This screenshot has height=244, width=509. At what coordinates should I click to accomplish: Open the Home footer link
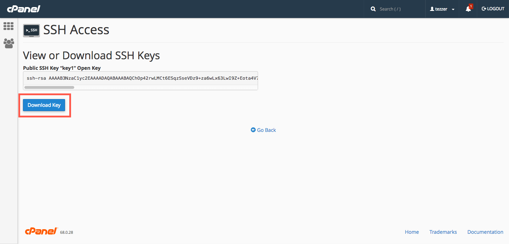click(x=412, y=232)
